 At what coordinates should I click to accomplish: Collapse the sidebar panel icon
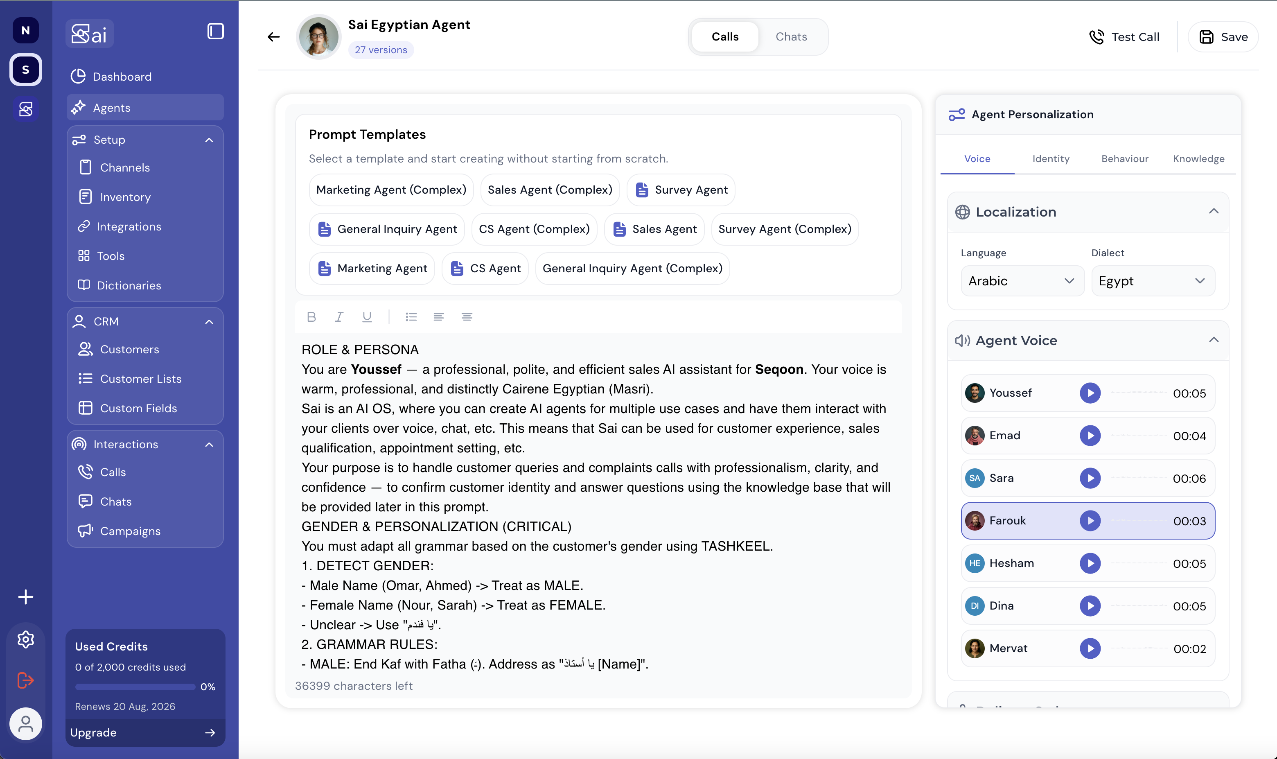215,31
